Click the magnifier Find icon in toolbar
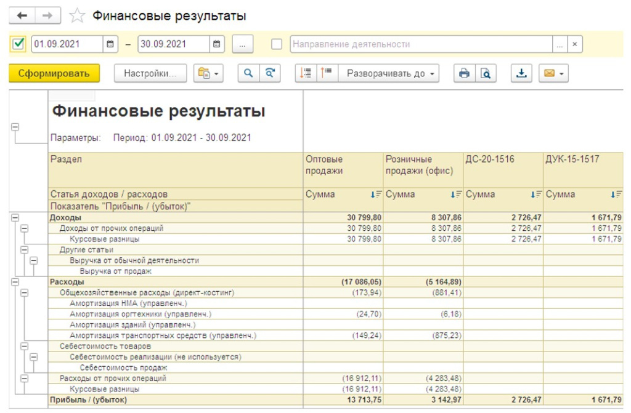Screen dimensions: 631x413 (248, 73)
